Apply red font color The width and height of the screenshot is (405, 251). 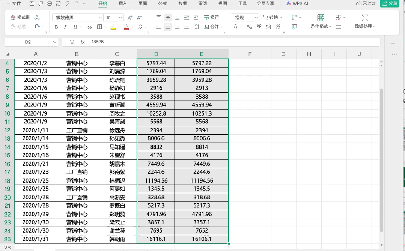coord(126,27)
